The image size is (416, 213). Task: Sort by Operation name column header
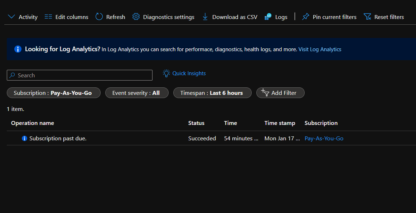pyautogui.click(x=33, y=123)
